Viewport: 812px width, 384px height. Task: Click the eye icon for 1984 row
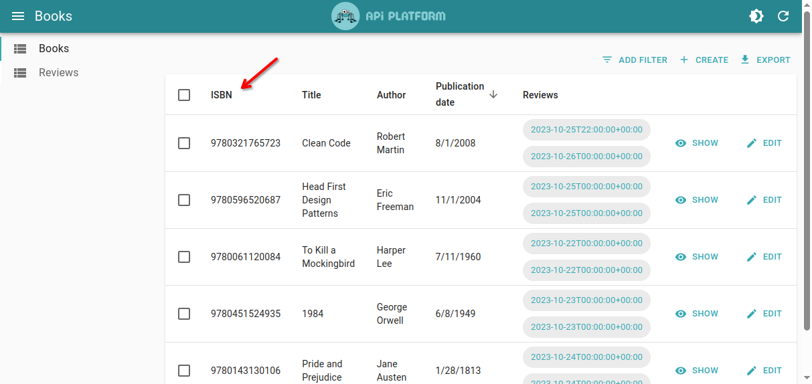(x=681, y=314)
